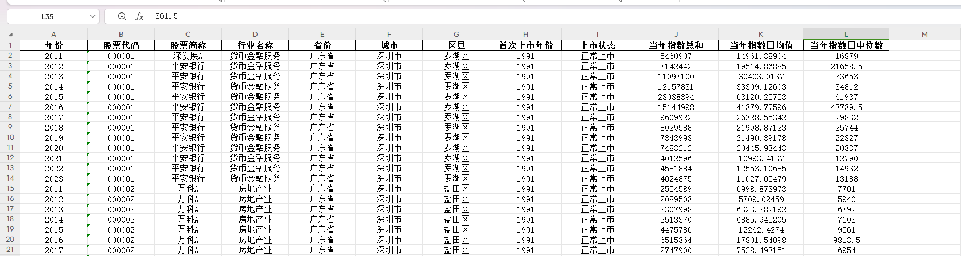Click the cell with value 43739.5
This screenshot has width=961, height=256.
[847, 107]
